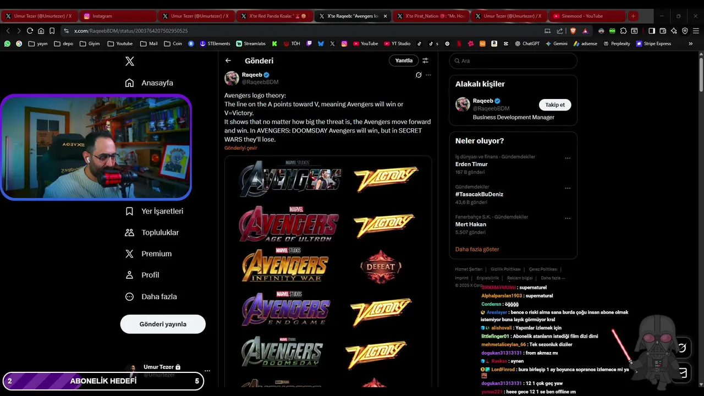704x396 pixels.
Task: Open the Mail bookmarks folder
Action: tap(148, 43)
